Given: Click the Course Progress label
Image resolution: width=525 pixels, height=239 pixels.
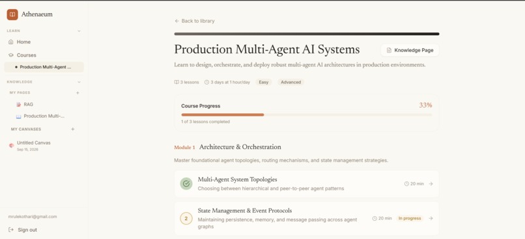Looking at the screenshot, I should 201,106.
